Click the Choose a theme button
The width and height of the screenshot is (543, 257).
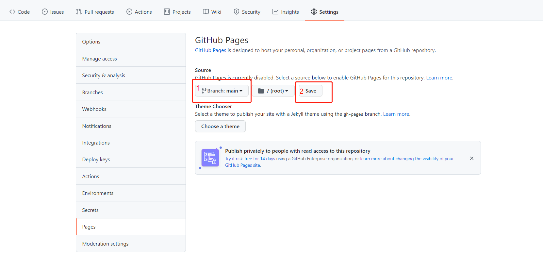pos(220,126)
